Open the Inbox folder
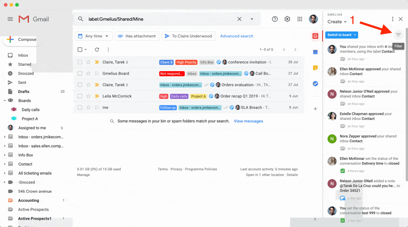This screenshot has height=227, width=408. [23, 55]
